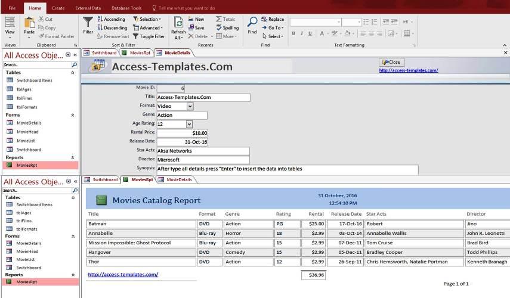
Task: Open the Select dropdown in Find group
Action: 273,36
